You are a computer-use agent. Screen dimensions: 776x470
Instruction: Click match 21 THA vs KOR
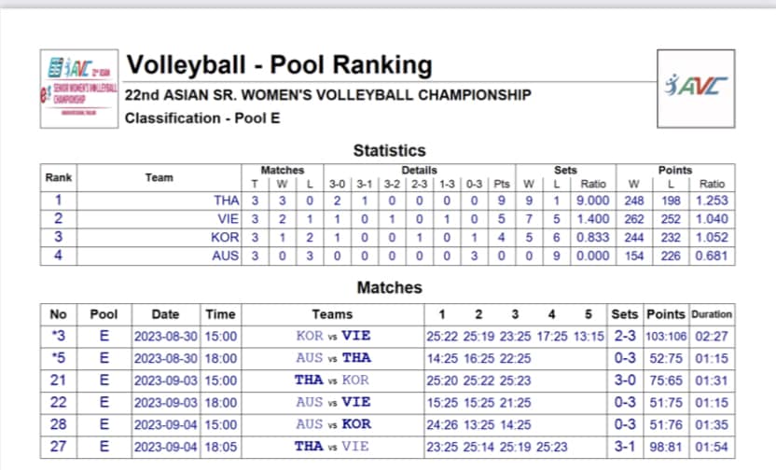pyautogui.click(x=387, y=380)
